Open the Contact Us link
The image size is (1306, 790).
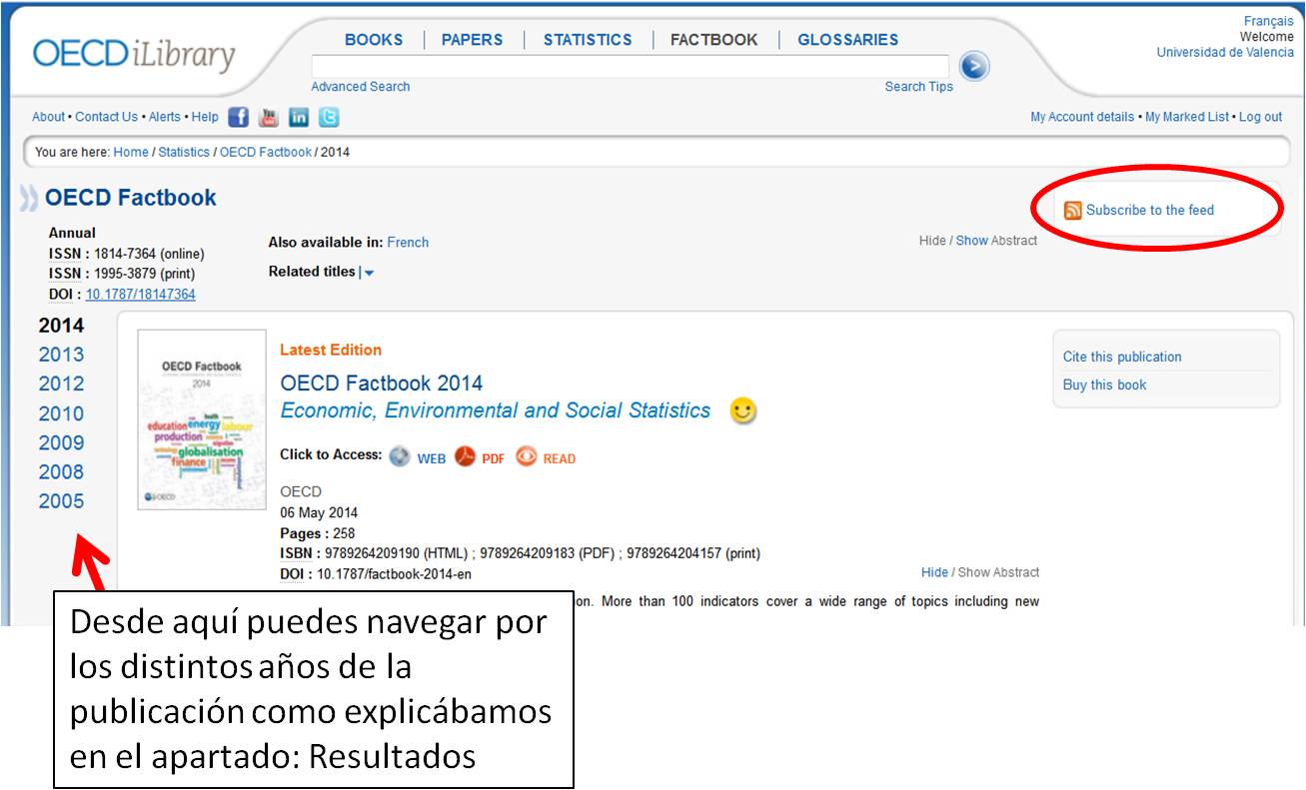(107, 117)
